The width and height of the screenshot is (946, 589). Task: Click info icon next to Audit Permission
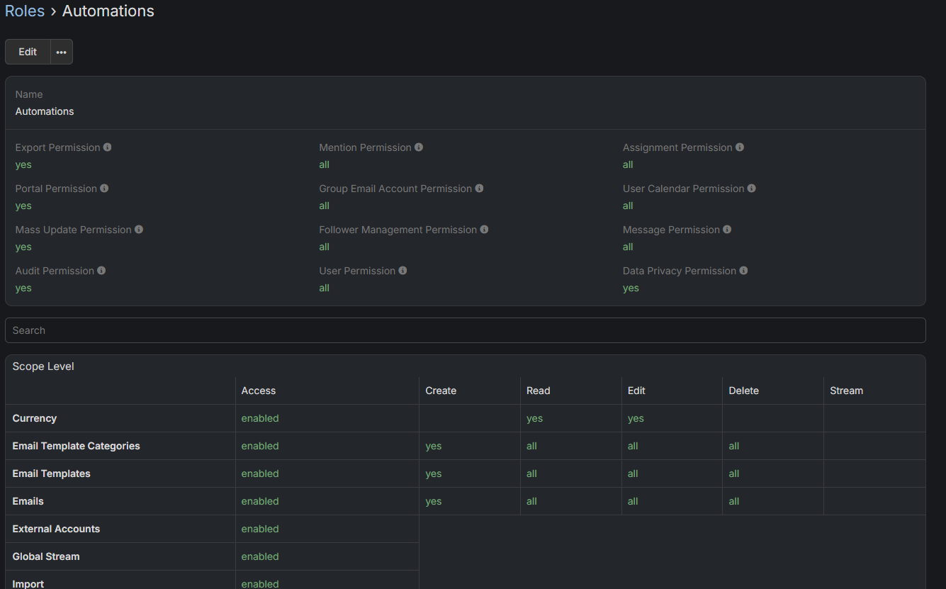tap(101, 271)
